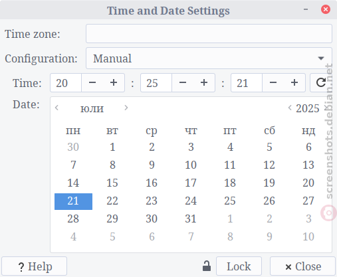Increase minutes using the plus icon
Screen dimensions: 337x277
pos(204,83)
